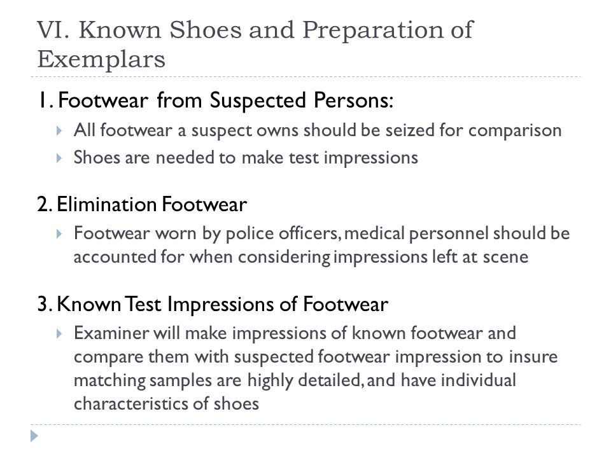The width and height of the screenshot is (611, 458).
Task: Click arrow bullet before 'All footwear a suspect owns'
Action: (x=59, y=130)
